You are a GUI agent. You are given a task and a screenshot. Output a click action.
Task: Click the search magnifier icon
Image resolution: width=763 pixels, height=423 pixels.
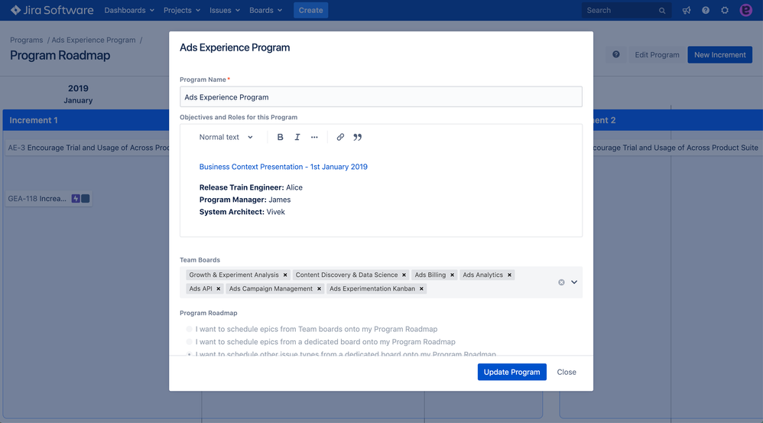coord(662,10)
